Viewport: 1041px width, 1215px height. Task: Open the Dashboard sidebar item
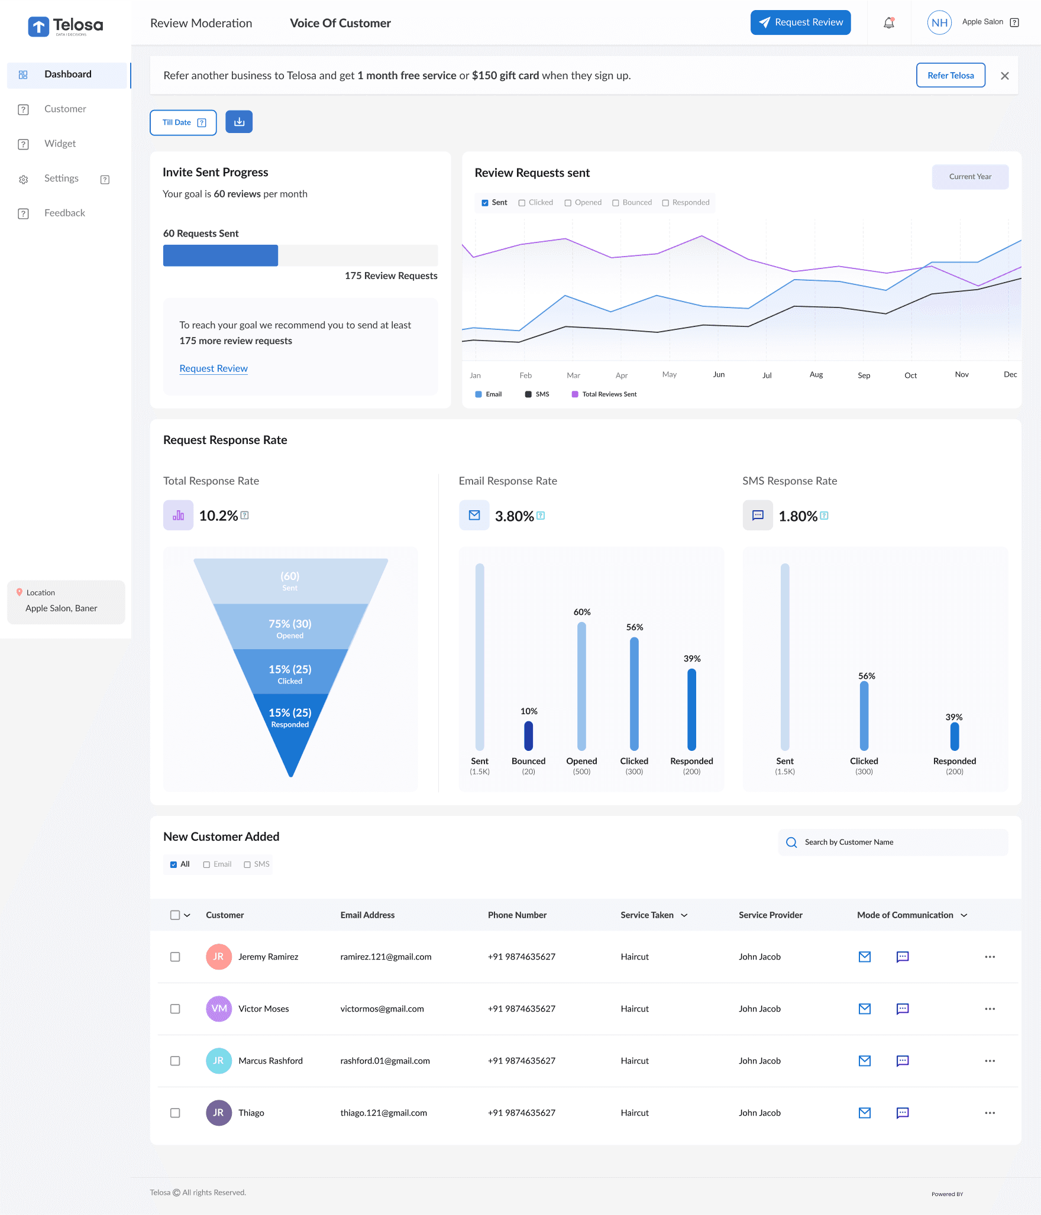69,75
